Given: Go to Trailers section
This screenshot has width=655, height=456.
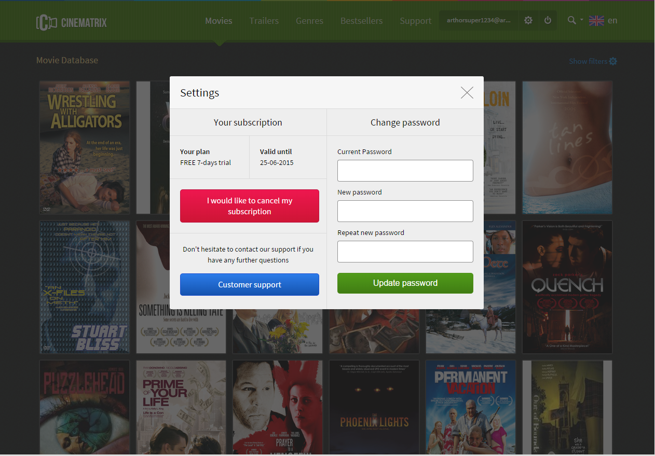Looking at the screenshot, I should pos(264,21).
